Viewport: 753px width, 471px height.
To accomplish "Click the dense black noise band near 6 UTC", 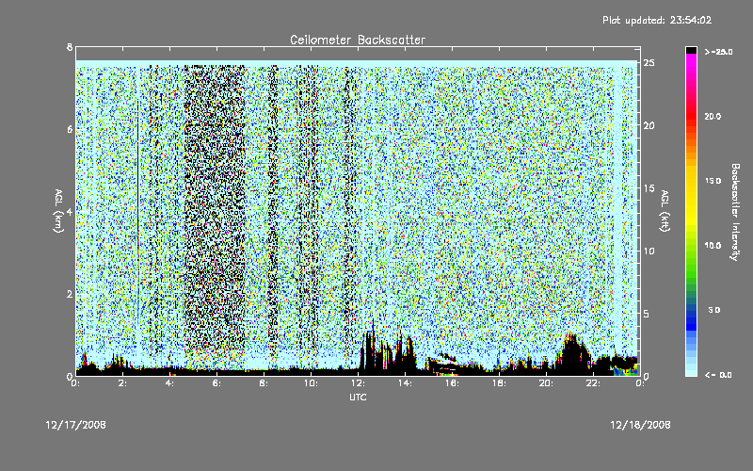I will point(215,211).
